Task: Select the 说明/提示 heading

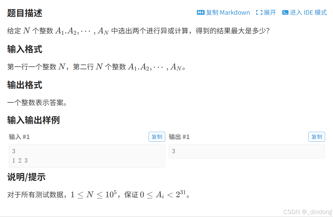Action: click(26, 177)
